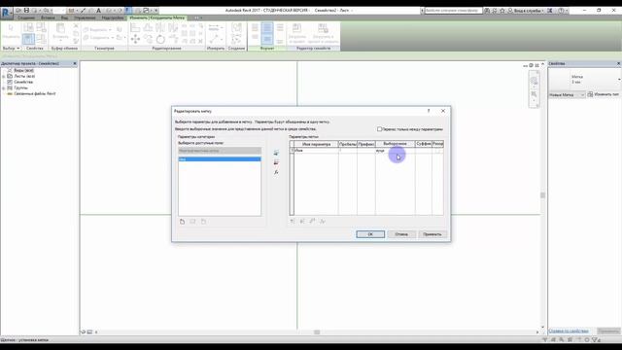
Task: Click the move parameter down icon
Action: coord(302,221)
